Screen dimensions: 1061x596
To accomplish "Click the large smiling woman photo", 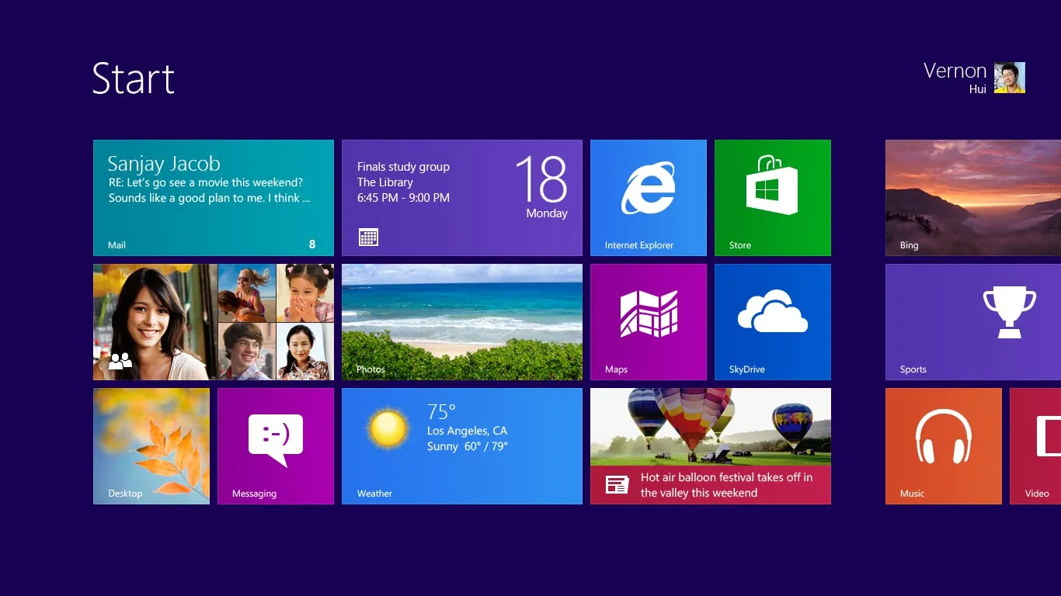I will tap(155, 322).
